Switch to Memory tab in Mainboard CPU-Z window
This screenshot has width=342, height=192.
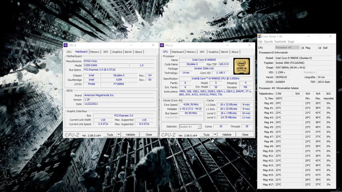point(94,52)
